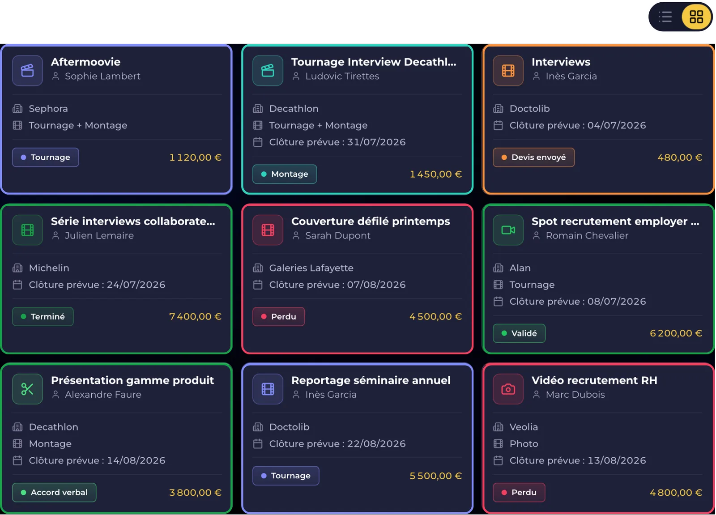Image resolution: width=716 pixels, height=515 pixels.
Task: Open the Aftermoovie project title
Action: coord(86,62)
